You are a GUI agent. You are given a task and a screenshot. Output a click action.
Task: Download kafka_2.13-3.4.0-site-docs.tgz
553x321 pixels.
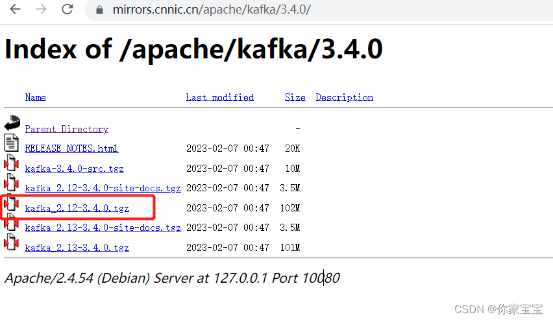coord(103,228)
